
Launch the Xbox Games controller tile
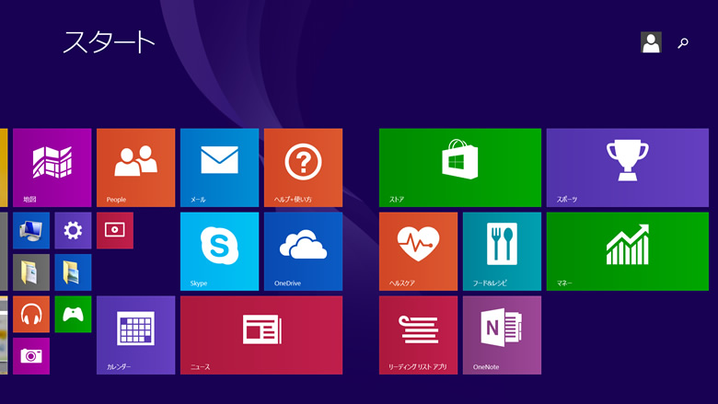73,314
